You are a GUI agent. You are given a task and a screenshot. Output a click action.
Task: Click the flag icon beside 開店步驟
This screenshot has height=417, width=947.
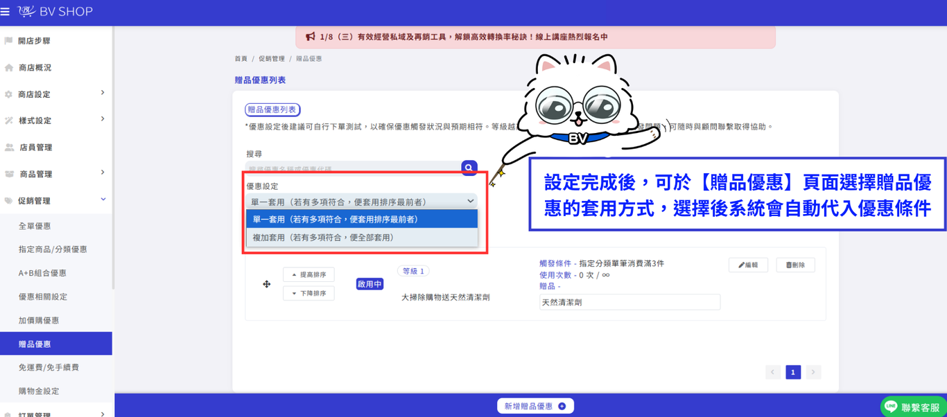8,41
